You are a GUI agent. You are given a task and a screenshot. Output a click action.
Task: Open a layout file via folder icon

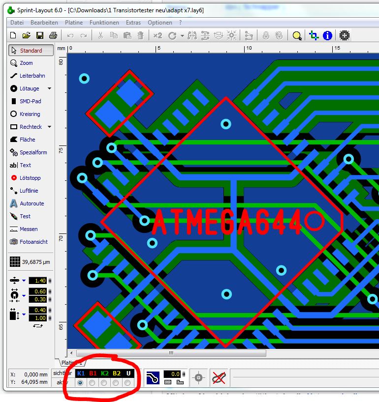26,35
